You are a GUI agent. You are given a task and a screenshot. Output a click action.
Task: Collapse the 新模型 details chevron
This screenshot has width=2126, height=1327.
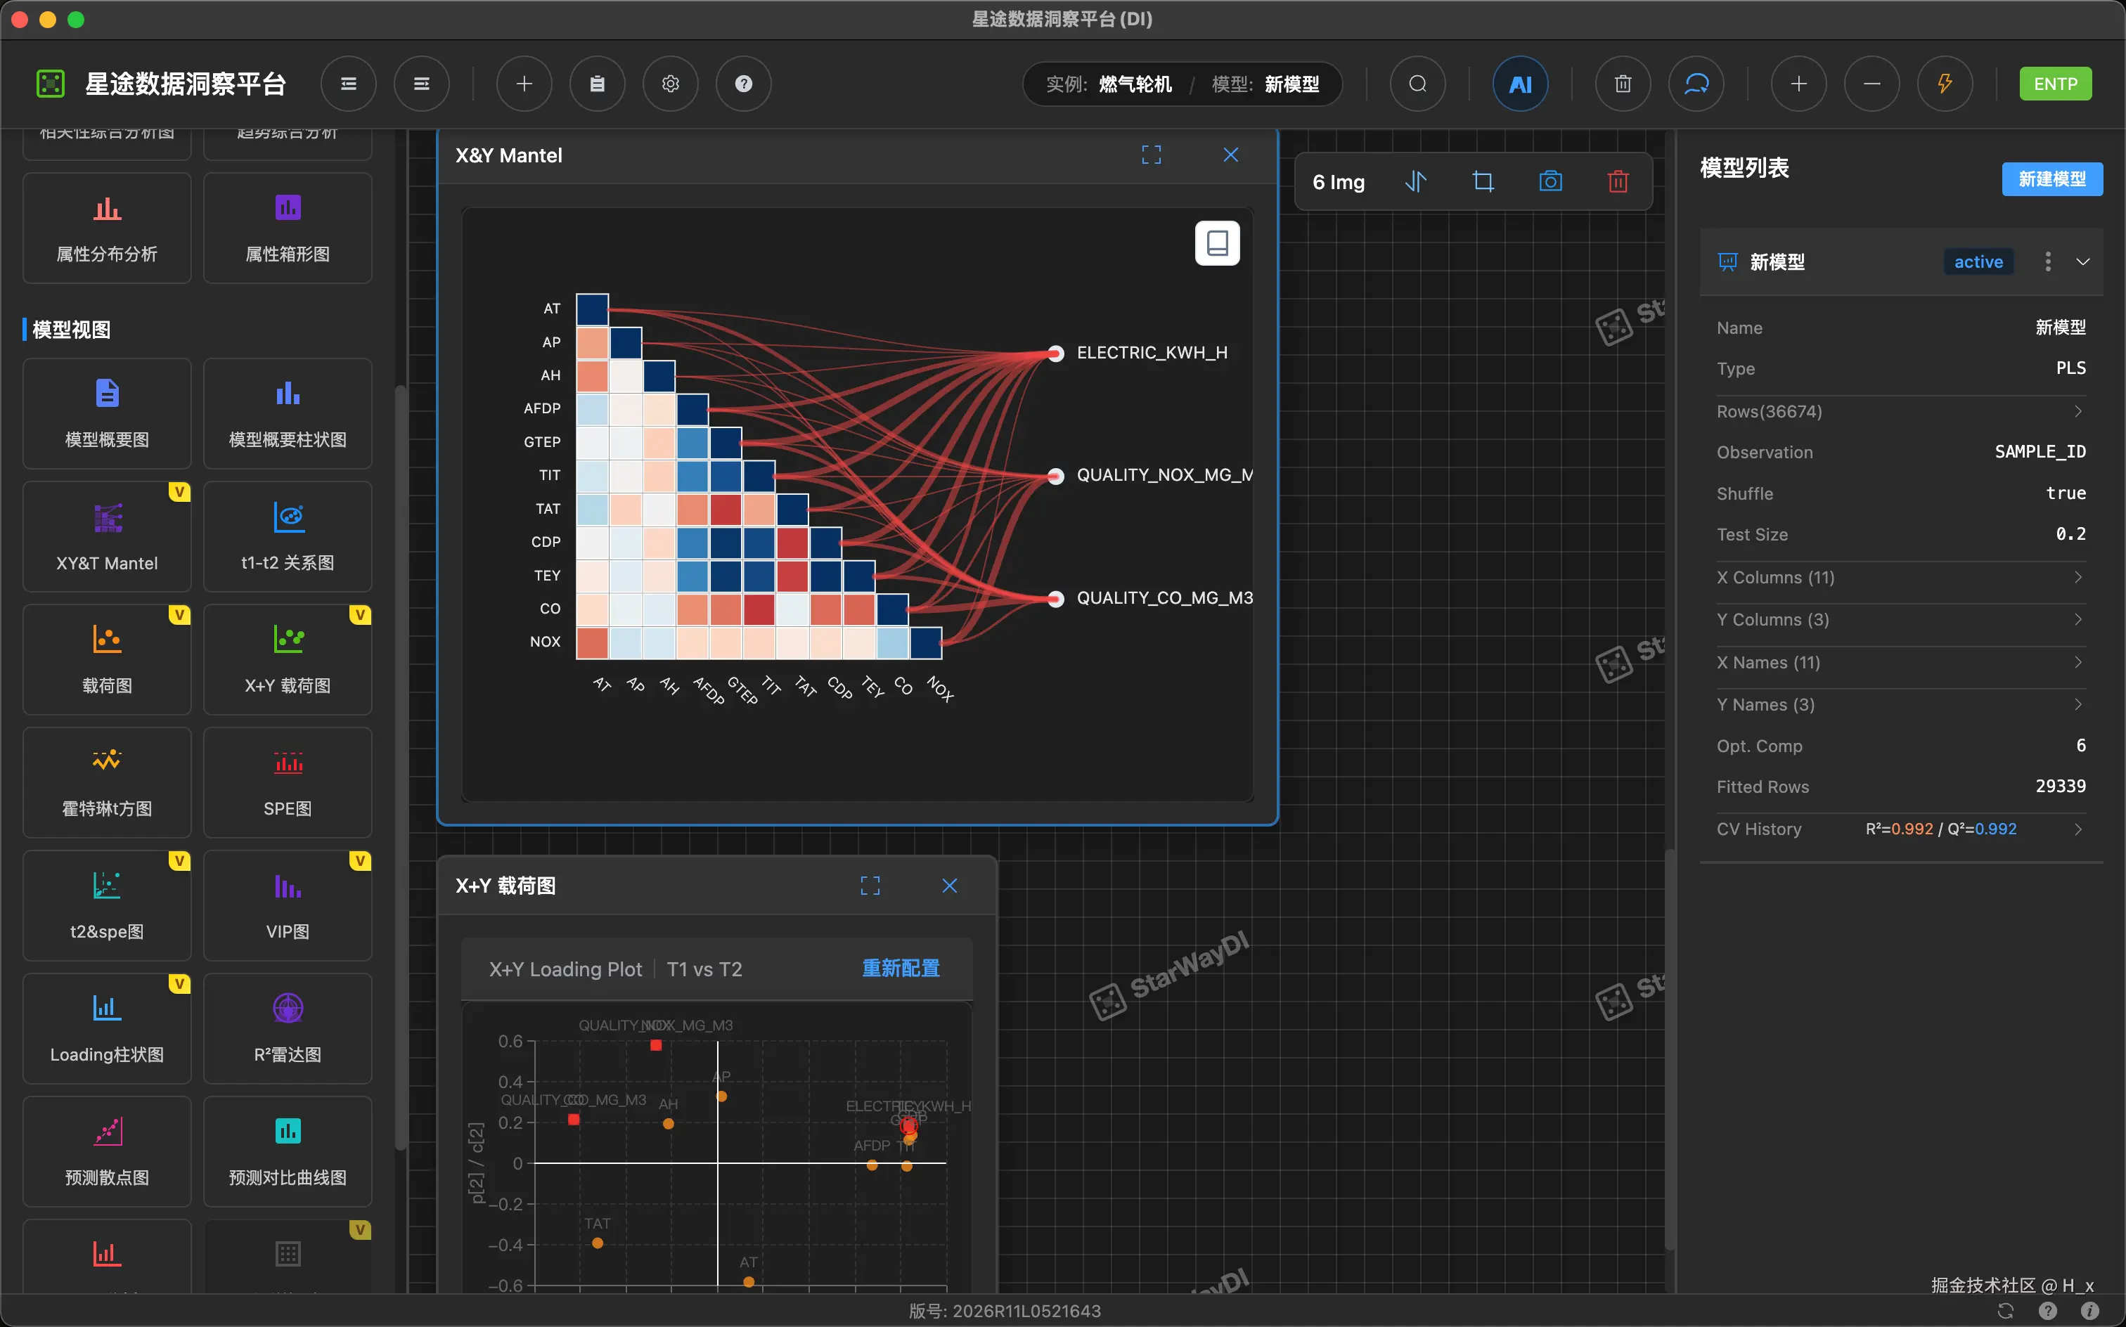[2082, 261]
